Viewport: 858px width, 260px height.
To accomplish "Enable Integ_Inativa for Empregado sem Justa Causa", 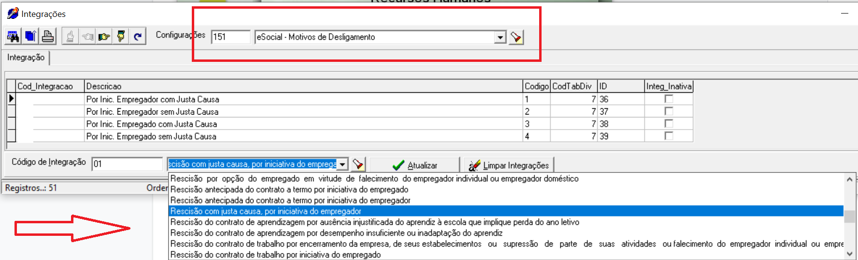I will coord(669,136).
